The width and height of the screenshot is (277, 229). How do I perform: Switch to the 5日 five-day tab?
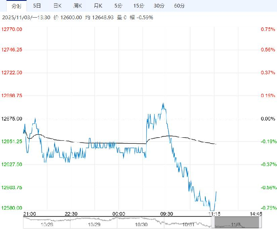tap(37, 6)
